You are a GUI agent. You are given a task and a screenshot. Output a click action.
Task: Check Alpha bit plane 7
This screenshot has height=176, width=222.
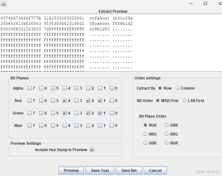click(x=29, y=88)
